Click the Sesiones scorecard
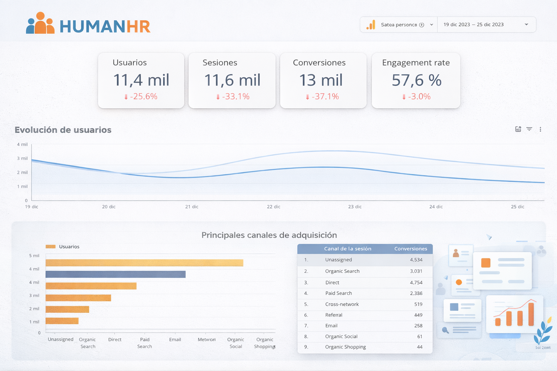Viewport: 557px width, 371px height. click(232, 80)
